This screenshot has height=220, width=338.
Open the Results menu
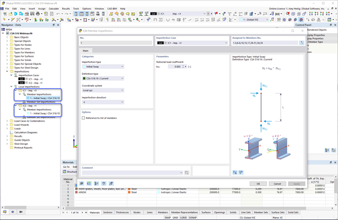(x=66, y=8)
